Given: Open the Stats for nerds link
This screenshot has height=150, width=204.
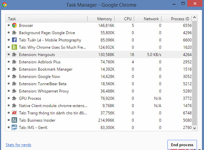Looking at the screenshot, I should (18, 145).
